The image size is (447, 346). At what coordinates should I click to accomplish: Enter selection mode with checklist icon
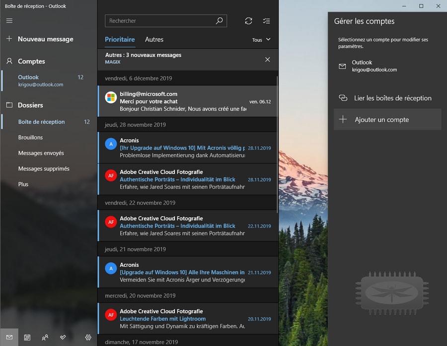pyautogui.click(x=266, y=21)
